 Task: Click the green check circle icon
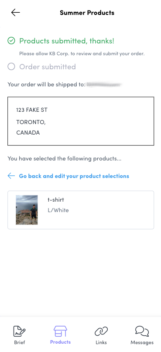point(11,41)
